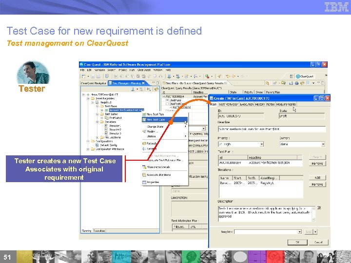Viewport: 351px width, 263px height.
Task: Collapse the Iterations folder
Action: point(97,122)
